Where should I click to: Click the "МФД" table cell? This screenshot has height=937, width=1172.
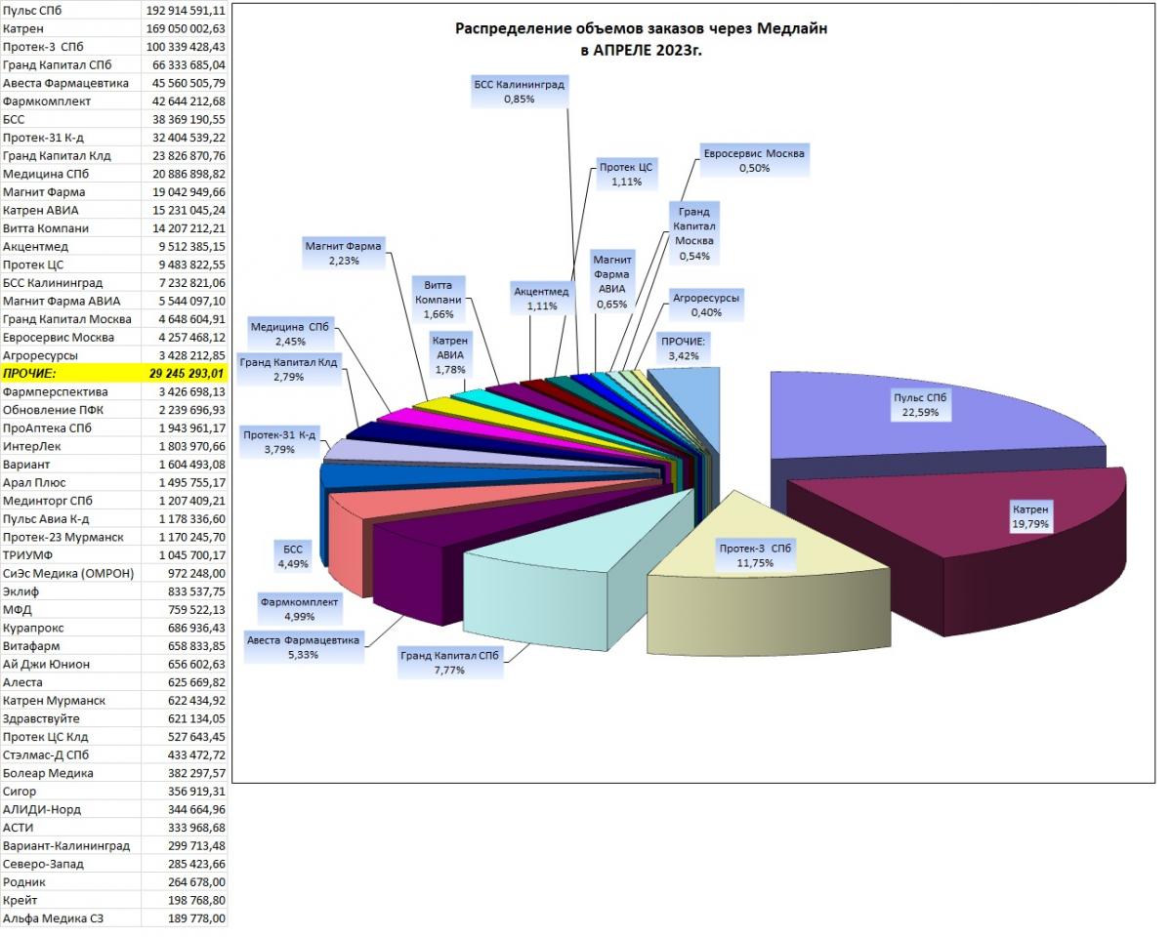pyautogui.click(x=70, y=609)
